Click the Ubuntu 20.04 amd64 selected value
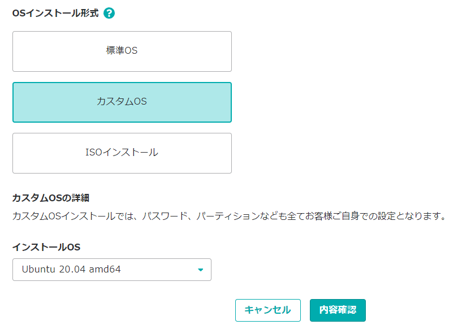Image resolution: width=458 pixels, height=329 pixels. click(x=71, y=269)
